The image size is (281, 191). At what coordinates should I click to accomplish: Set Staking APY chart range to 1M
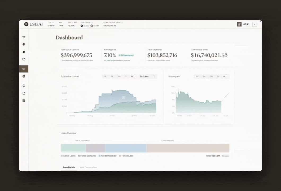[x=204, y=76]
